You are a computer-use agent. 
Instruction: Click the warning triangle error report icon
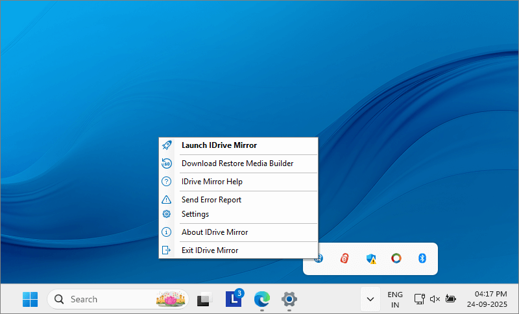click(x=167, y=200)
